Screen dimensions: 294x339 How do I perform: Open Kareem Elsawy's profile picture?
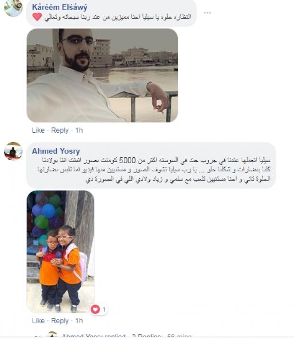coord(13,8)
